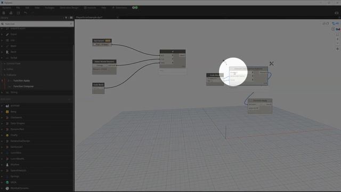The image size is (341, 192).
Task: Click the library search field
Action: click(37, 24)
